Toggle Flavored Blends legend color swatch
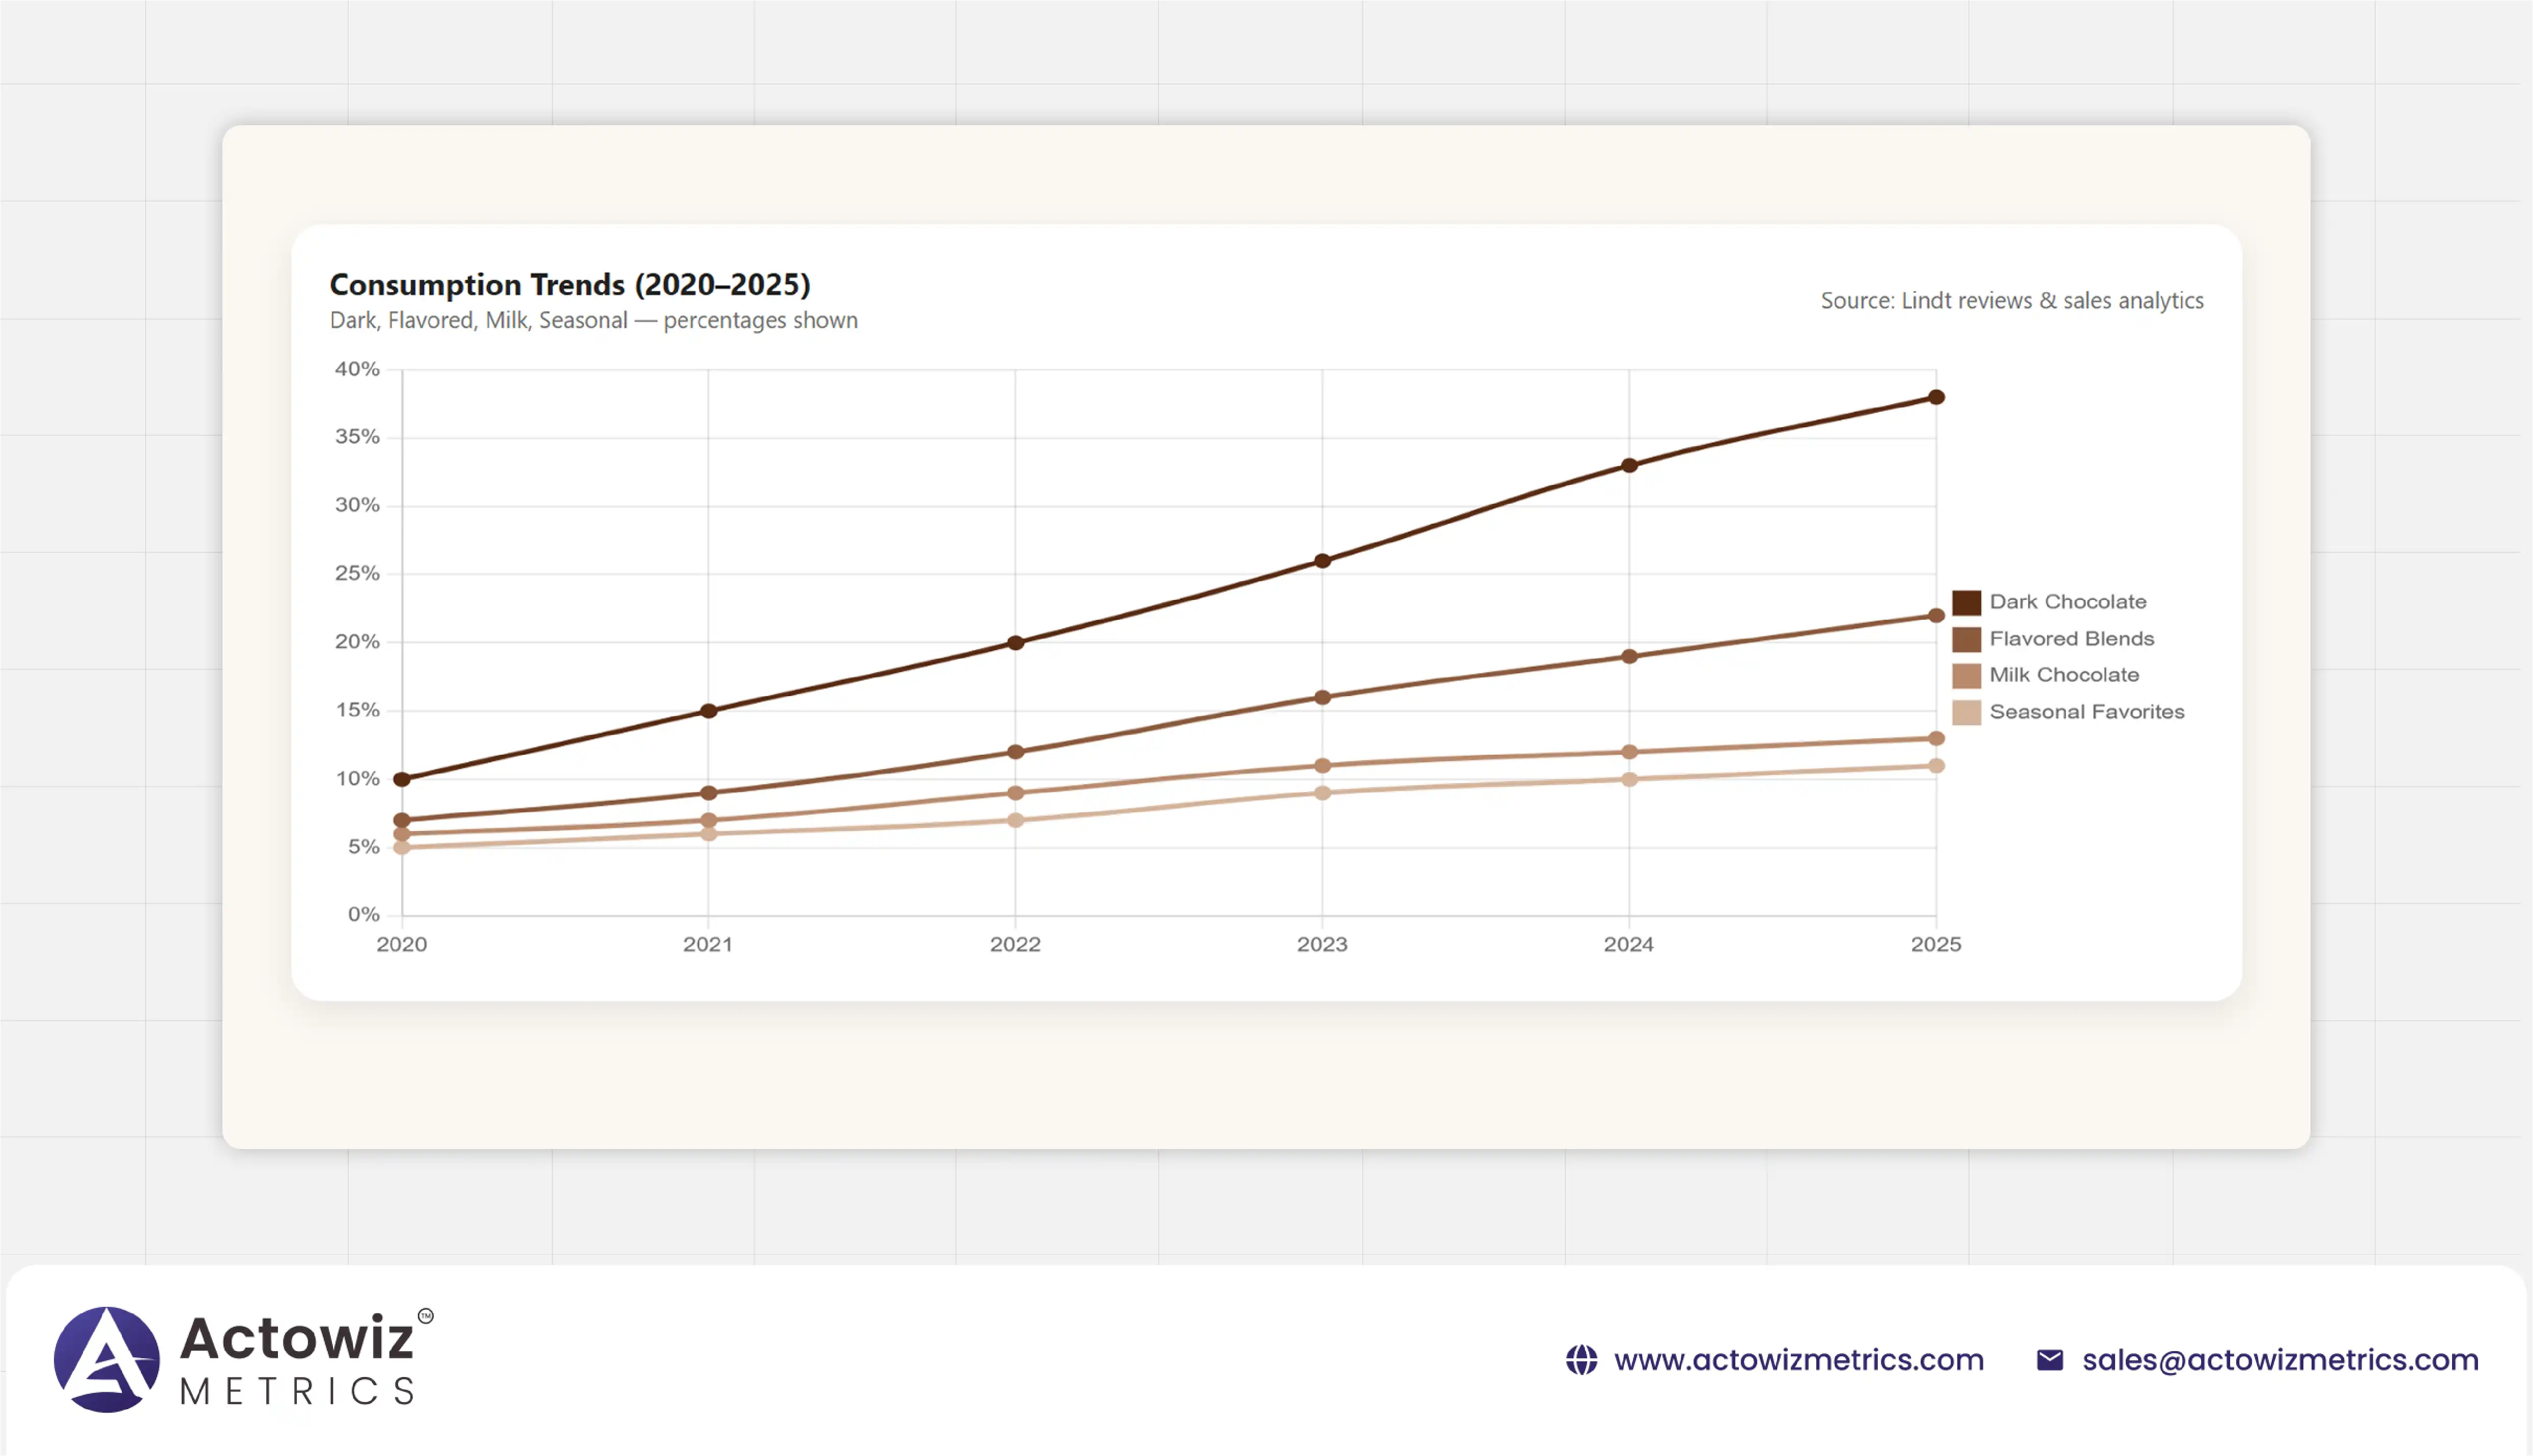 pos(1966,639)
